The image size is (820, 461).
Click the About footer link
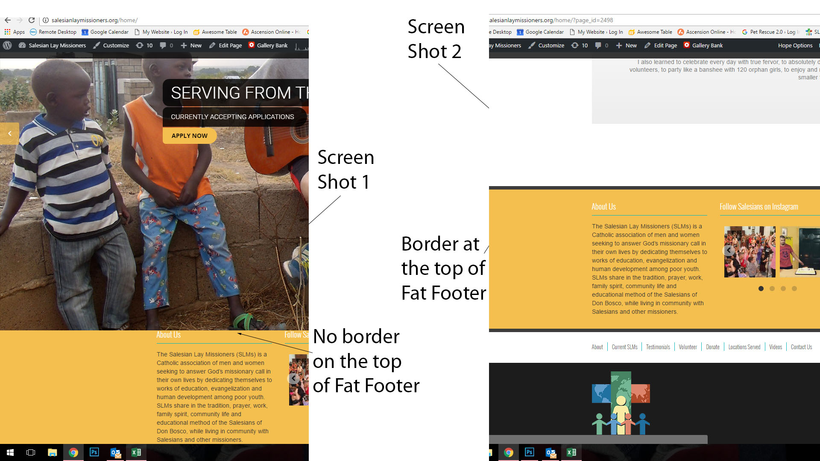click(x=597, y=347)
